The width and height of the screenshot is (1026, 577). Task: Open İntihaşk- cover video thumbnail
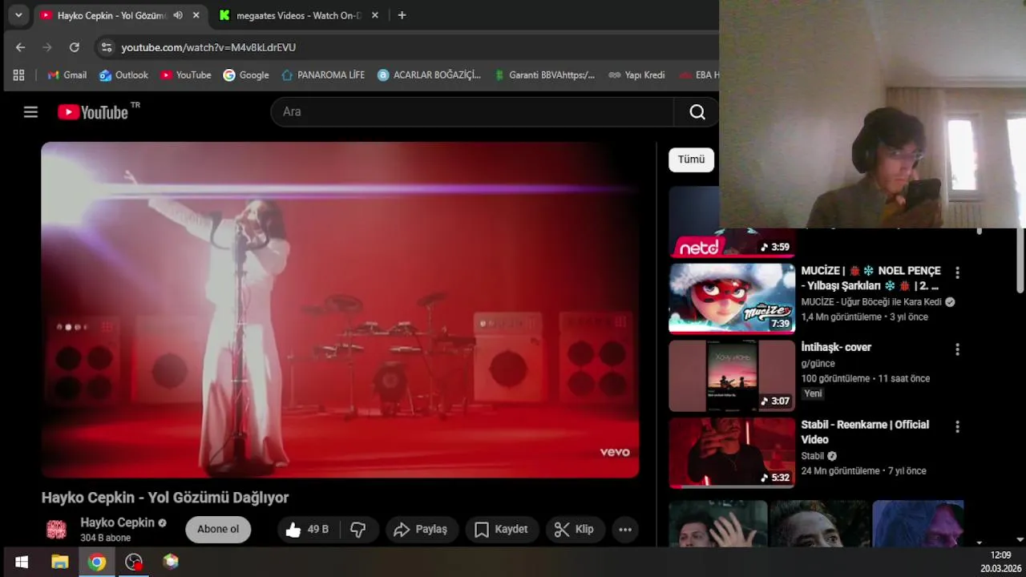tap(732, 375)
